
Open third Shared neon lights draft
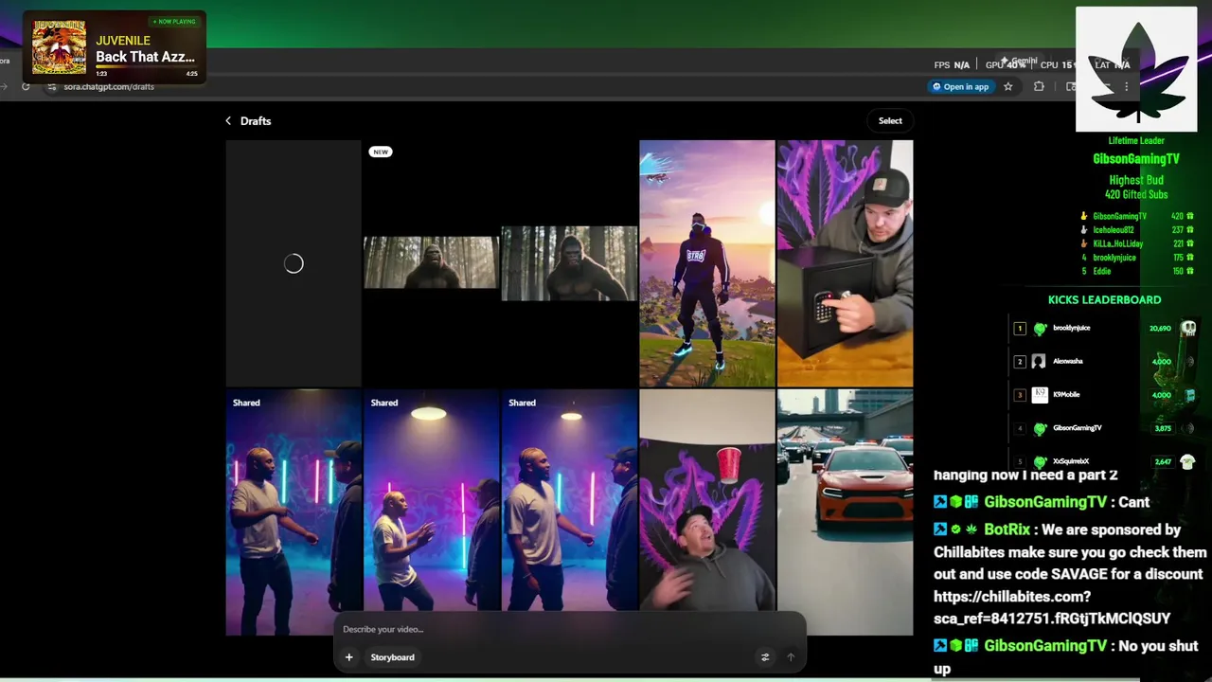(570, 502)
